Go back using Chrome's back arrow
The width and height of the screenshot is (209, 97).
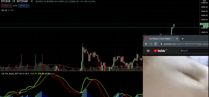click(x=146, y=44)
